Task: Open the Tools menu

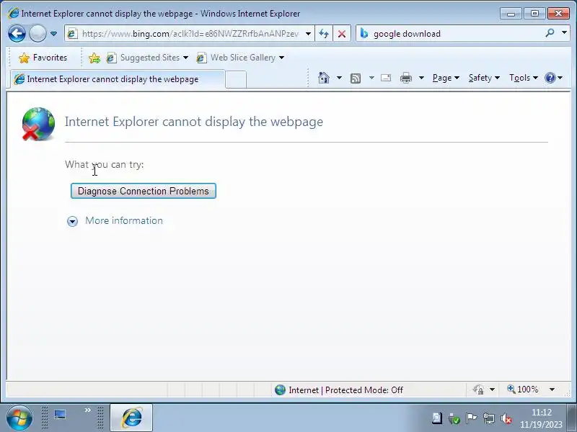Action: (524, 78)
